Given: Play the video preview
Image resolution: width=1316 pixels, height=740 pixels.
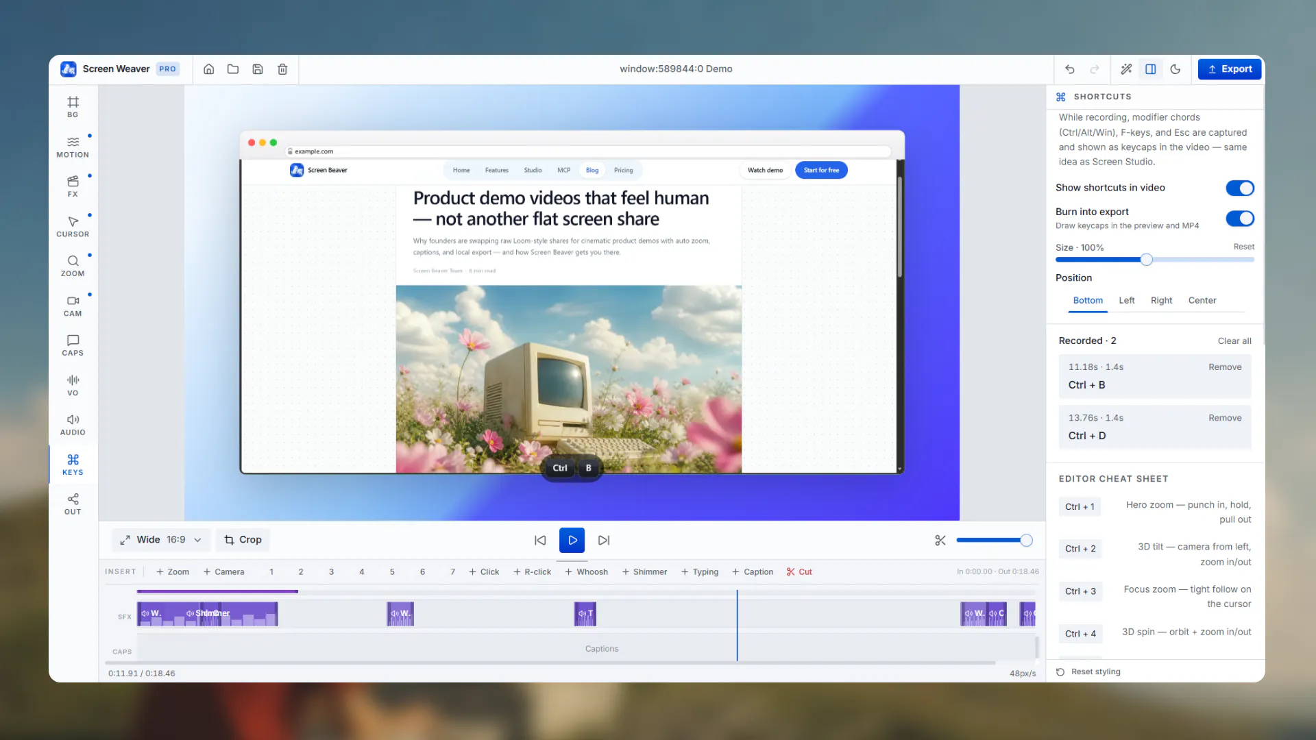Looking at the screenshot, I should (x=572, y=541).
